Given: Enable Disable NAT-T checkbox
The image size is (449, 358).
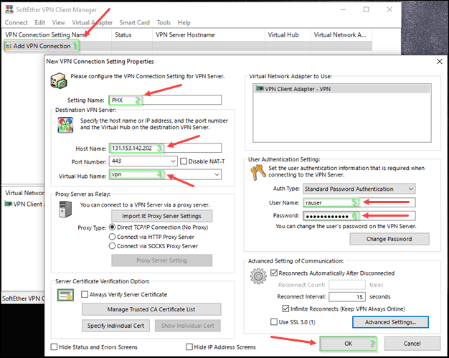Looking at the screenshot, I should coord(184,161).
